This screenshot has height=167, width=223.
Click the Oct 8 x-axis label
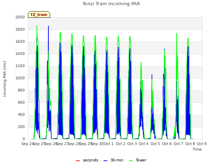(x=190, y=144)
